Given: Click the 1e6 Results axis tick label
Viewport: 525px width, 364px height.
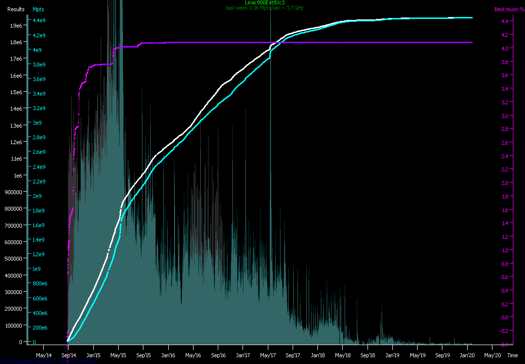Looking at the screenshot, I should coord(18,175).
